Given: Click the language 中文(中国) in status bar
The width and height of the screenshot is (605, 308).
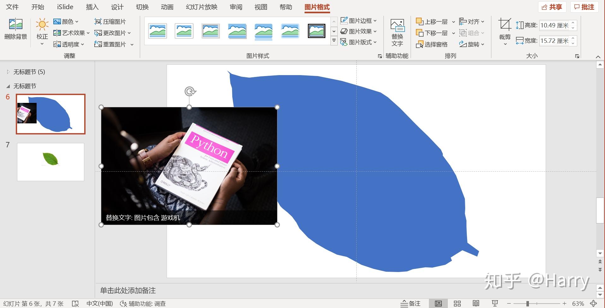Looking at the screenshot, I should click(x=99, y=304).
